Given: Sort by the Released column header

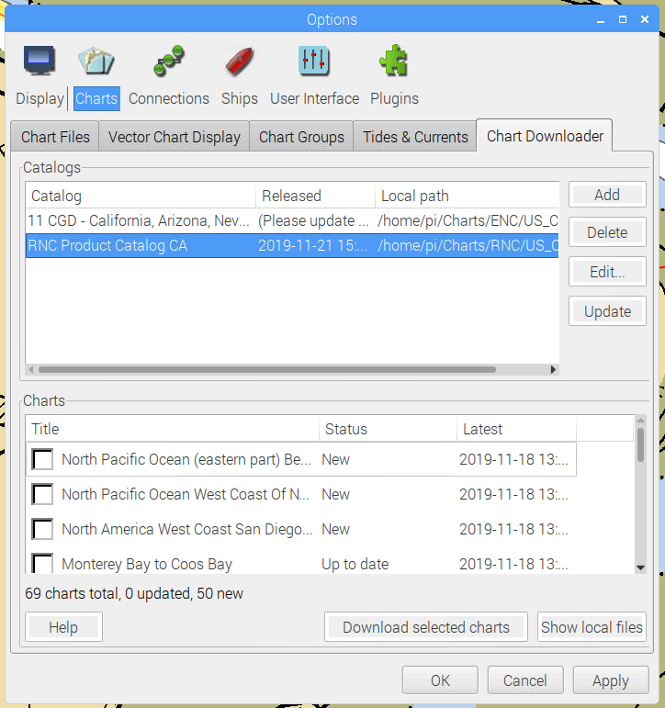Looking at the screenshot, I should click(x=315, y=196).
